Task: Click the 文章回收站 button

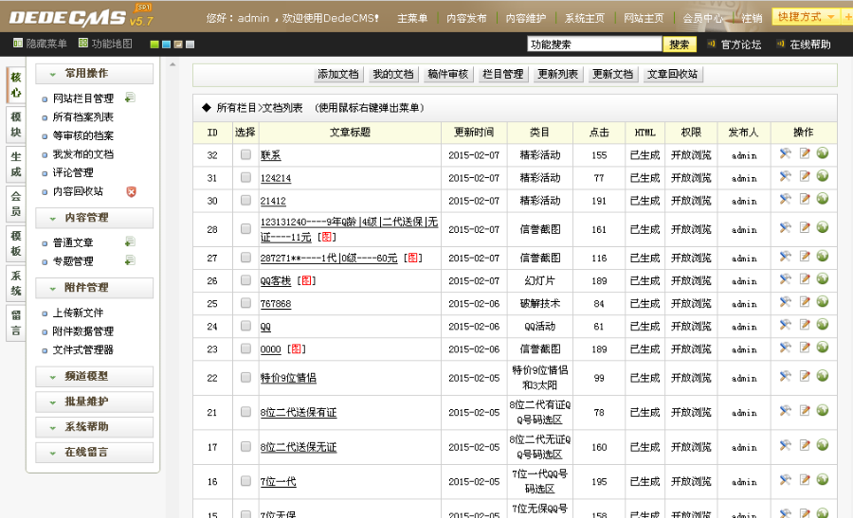Action: pos(673,75)
